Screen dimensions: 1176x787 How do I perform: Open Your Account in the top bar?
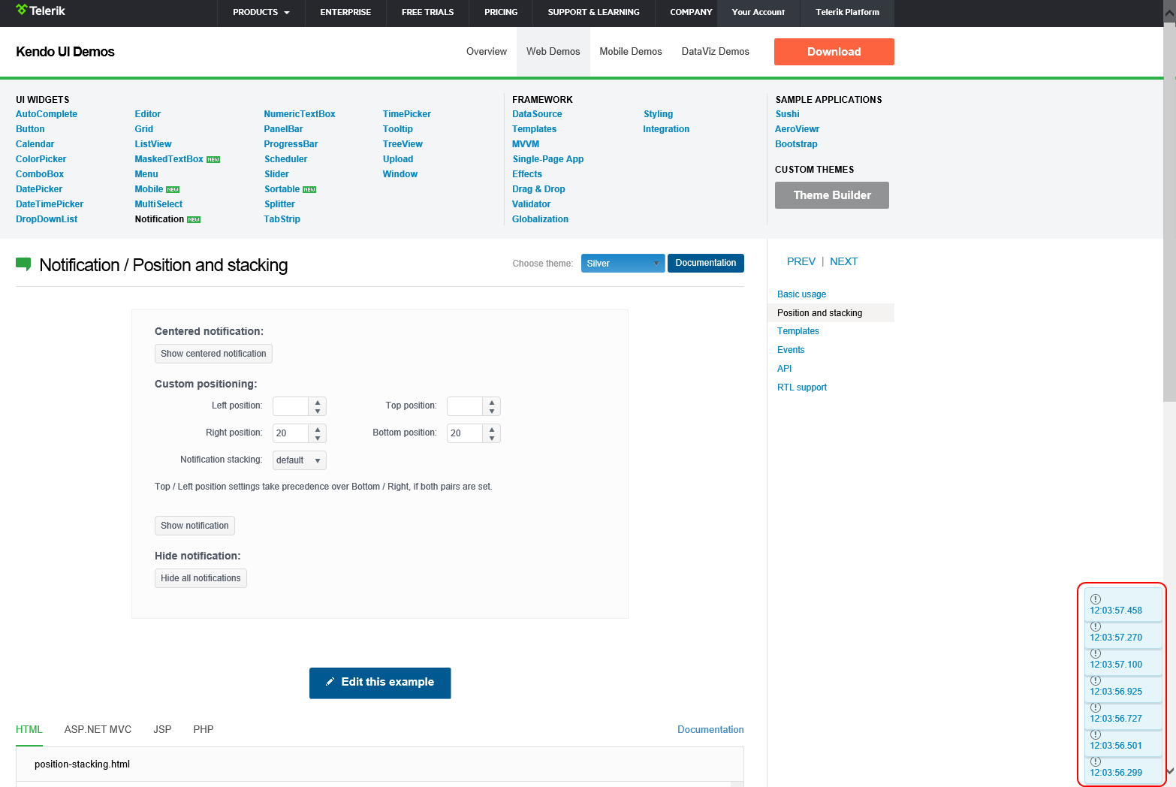pos(758,12)
